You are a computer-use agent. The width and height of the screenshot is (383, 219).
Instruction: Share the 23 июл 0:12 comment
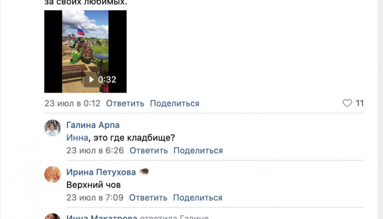point(175,103)
